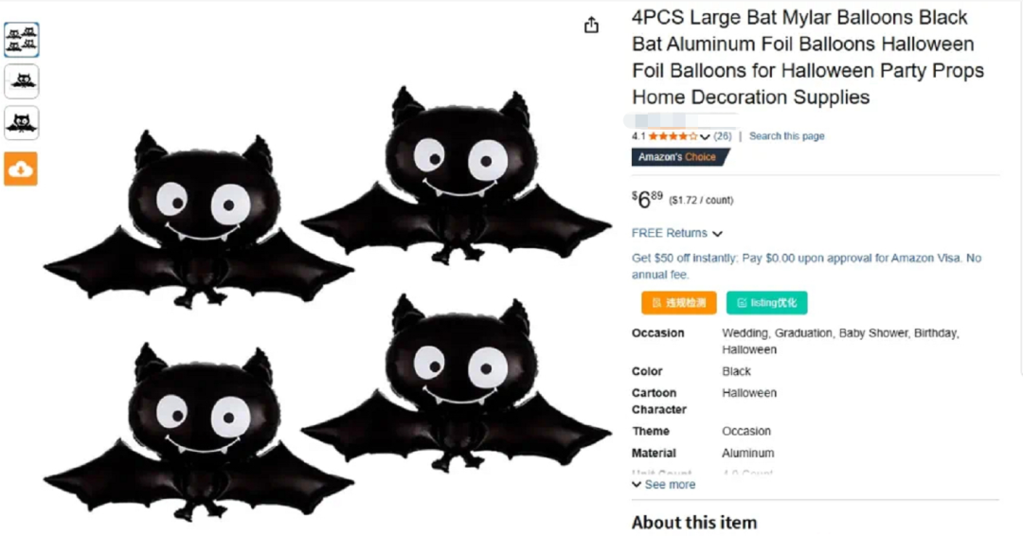Viewport: 1023px width, 536px height.
Task: Click Search this page link
Action: [786, 136]
